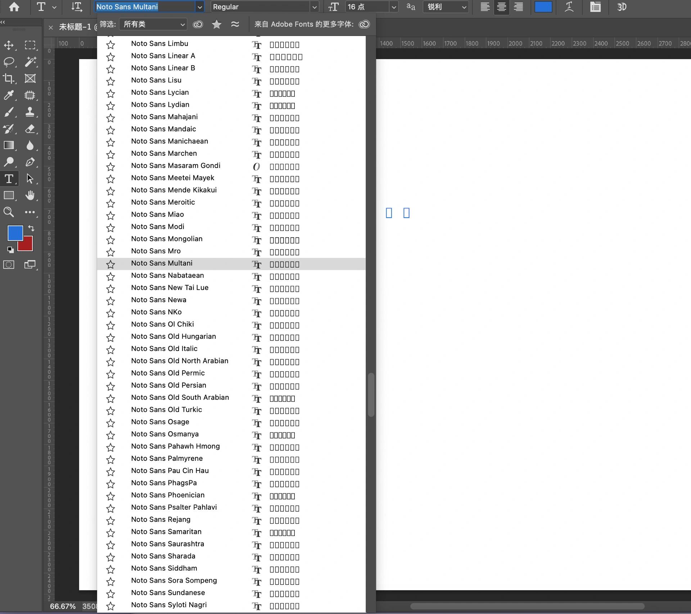Favorite the Noto Sans Mongolian font
691x614 pixels.
(x=110, y=240)
